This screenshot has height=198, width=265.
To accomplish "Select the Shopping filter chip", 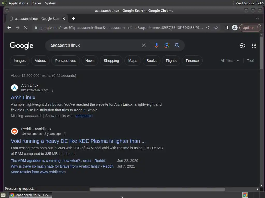I will coord(111,61).
